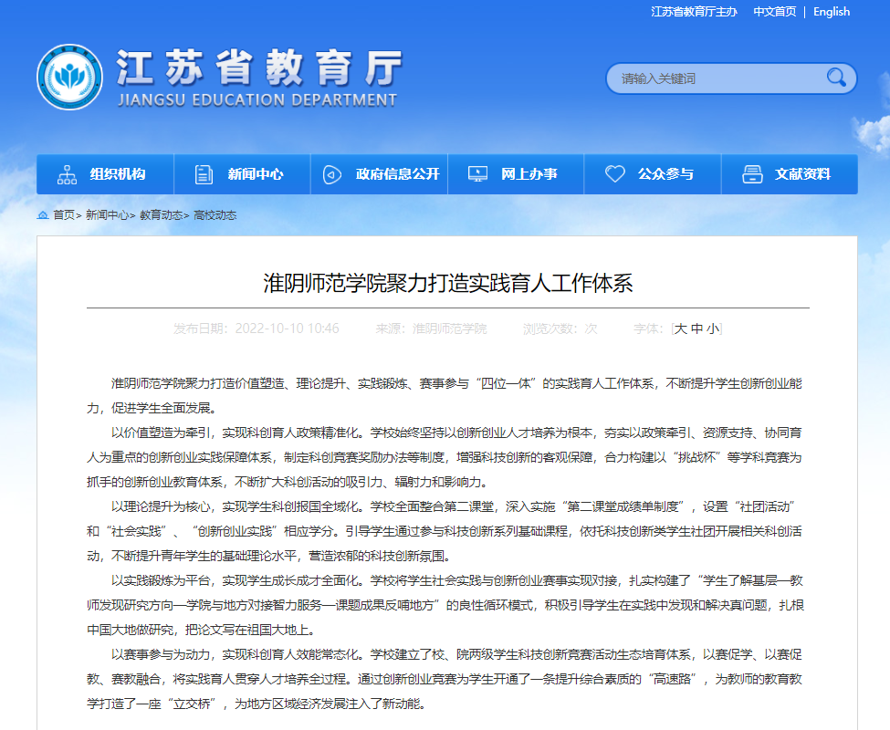Click the 公众参与 heart icon
Screen dimensions: 890x730
(614, 174)
